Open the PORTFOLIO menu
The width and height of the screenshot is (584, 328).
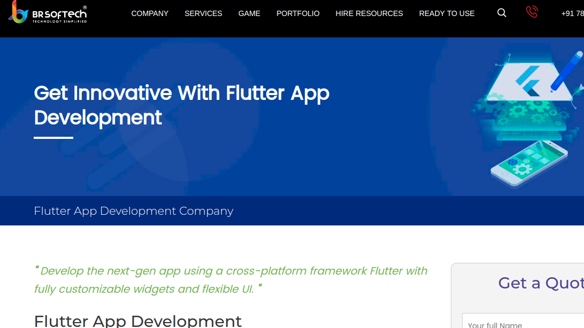298,13
